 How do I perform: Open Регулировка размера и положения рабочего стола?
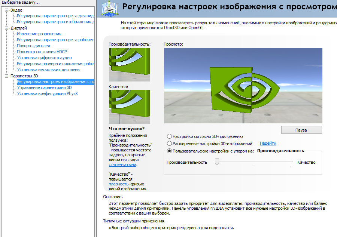point(55,64)
